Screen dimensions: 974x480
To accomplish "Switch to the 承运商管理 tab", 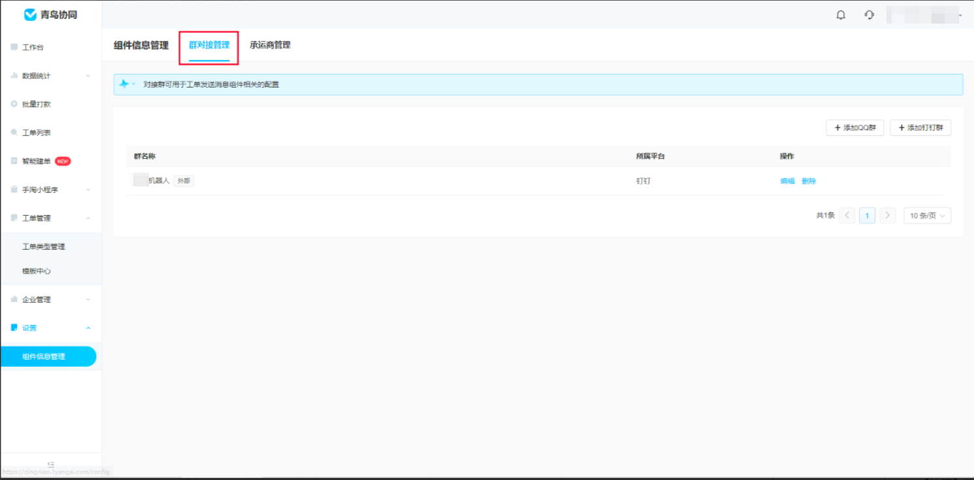I will (270, 45).
